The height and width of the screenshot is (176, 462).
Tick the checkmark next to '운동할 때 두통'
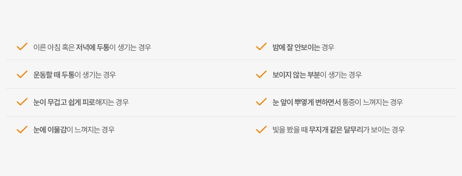[22, 74]
